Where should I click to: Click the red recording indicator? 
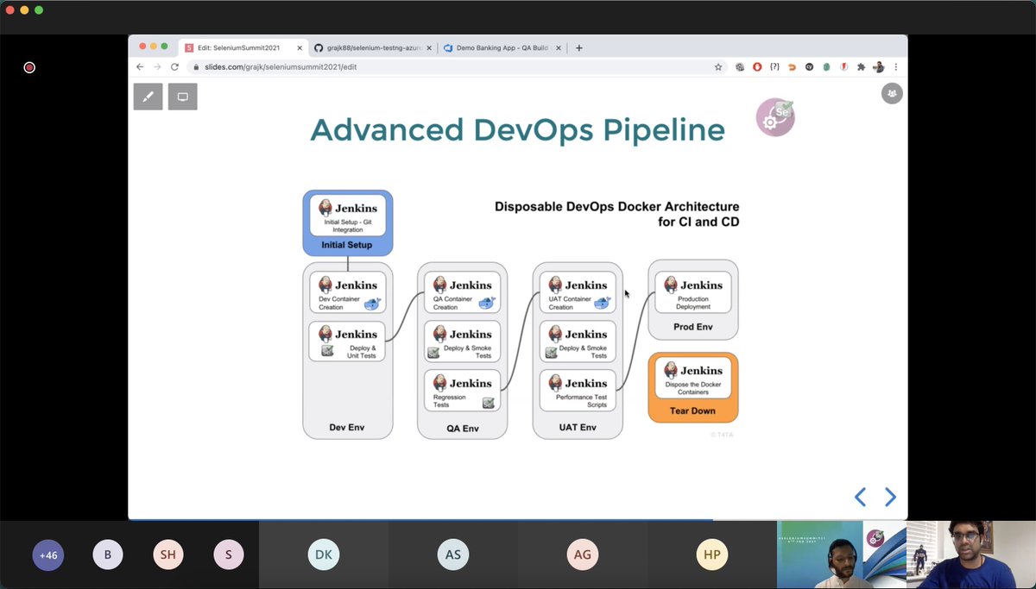coord(29,67)
